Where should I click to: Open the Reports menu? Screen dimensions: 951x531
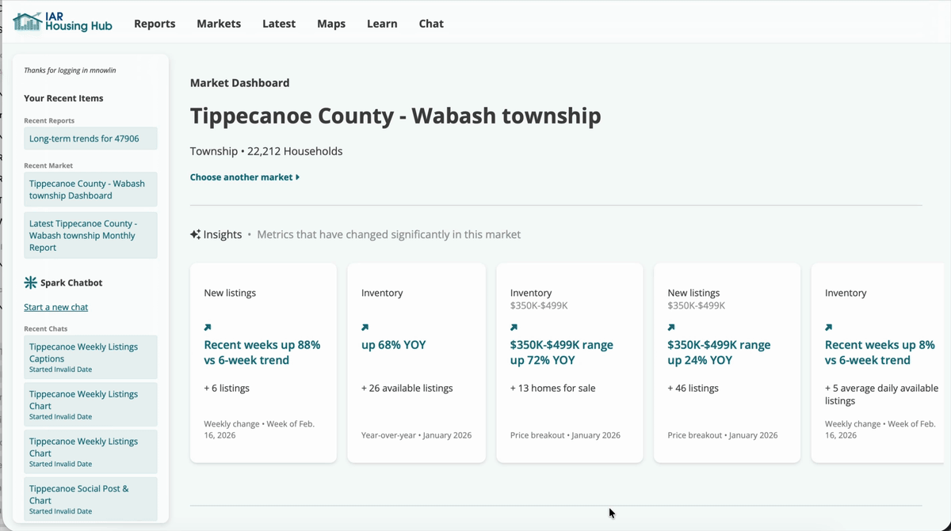tap(155, 24)
